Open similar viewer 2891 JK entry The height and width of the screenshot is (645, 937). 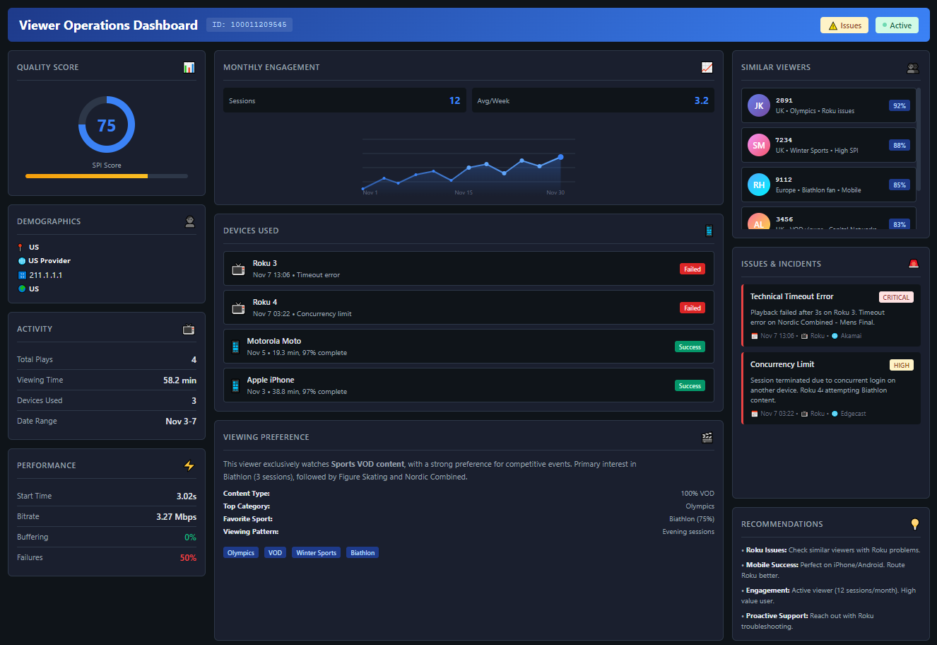point(828,105)
